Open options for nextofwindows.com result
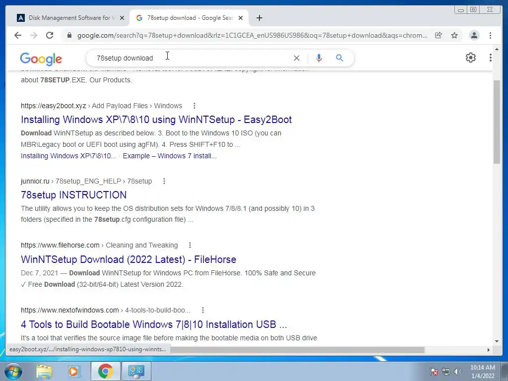The width and height of the screenshot is (508, 381). coord(203,310)
